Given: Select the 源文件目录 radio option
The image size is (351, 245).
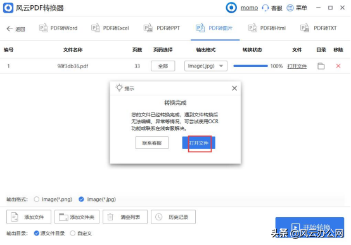Looking at the screenshot, I should [37, 234].
